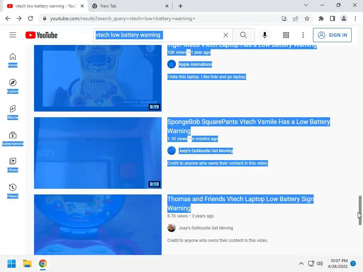This screenshot has width=363, height=272.
Task: Open Chrome three-dot menu
Action: tap(355, 18)
